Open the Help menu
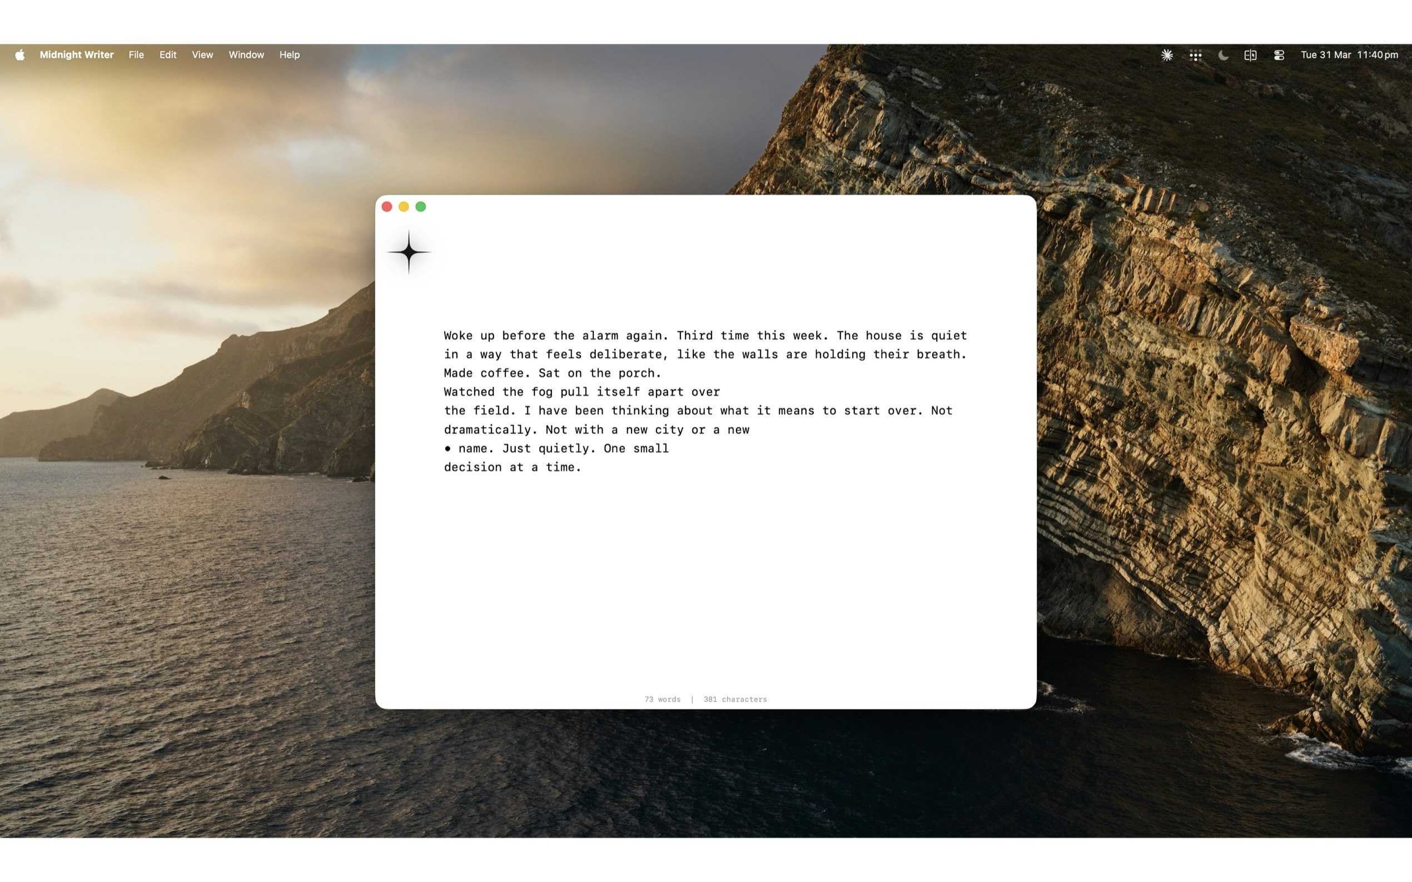 click(290, 55)
